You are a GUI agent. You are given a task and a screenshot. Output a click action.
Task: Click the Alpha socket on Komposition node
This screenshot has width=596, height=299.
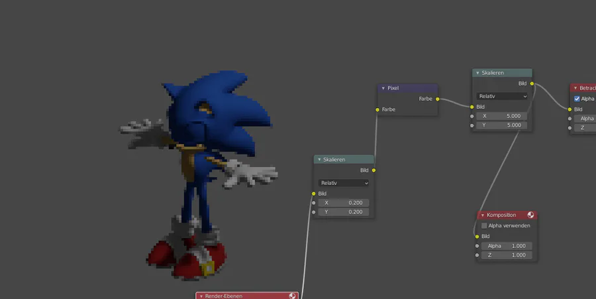pos(477,246)
